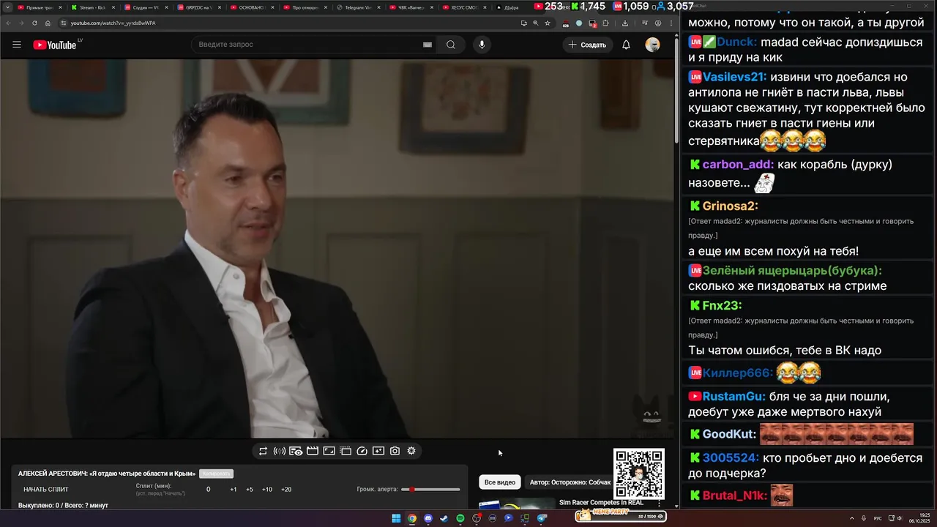
Task: Open the Sim Racer Competes recommended video
Action: [601, 503]
